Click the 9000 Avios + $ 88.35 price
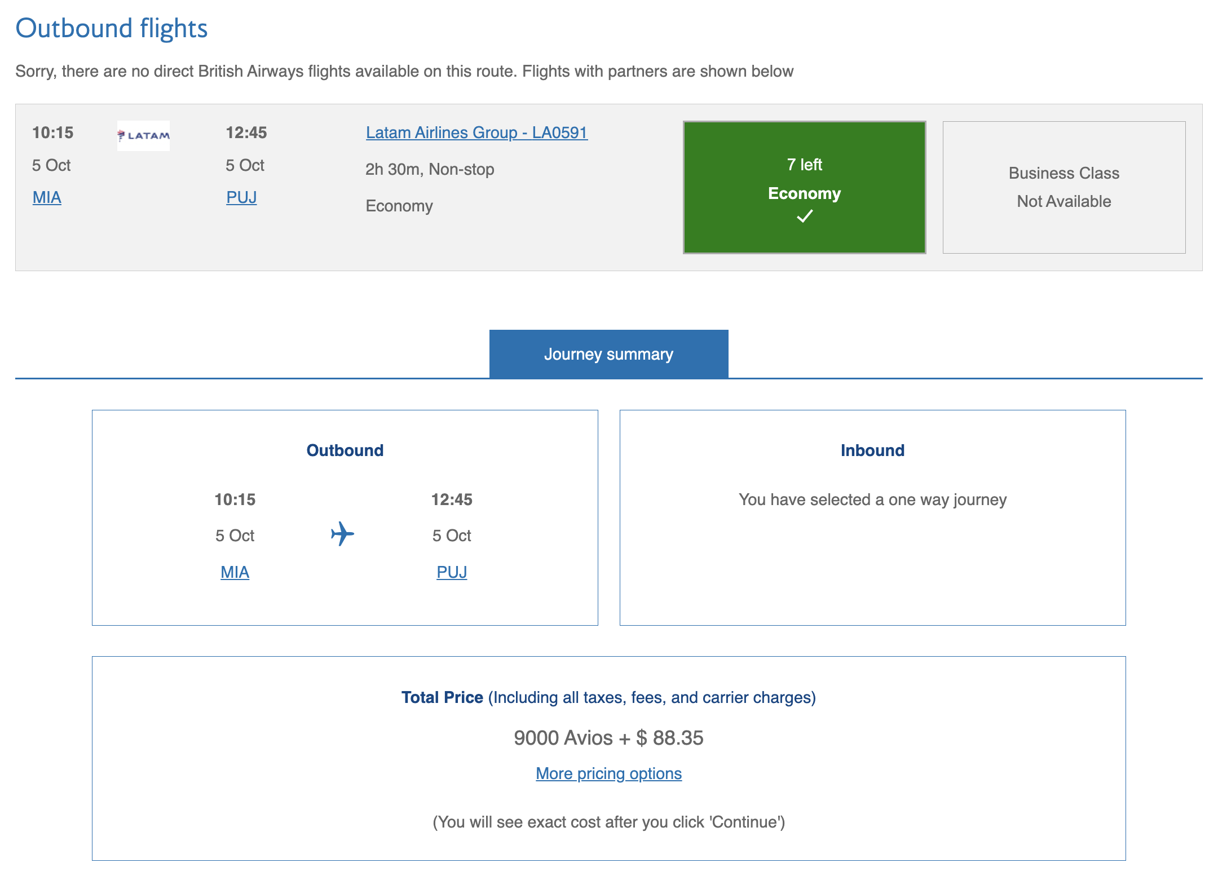Image resolution: width=1218 pixels, height=876 pixels. (609, 738)
